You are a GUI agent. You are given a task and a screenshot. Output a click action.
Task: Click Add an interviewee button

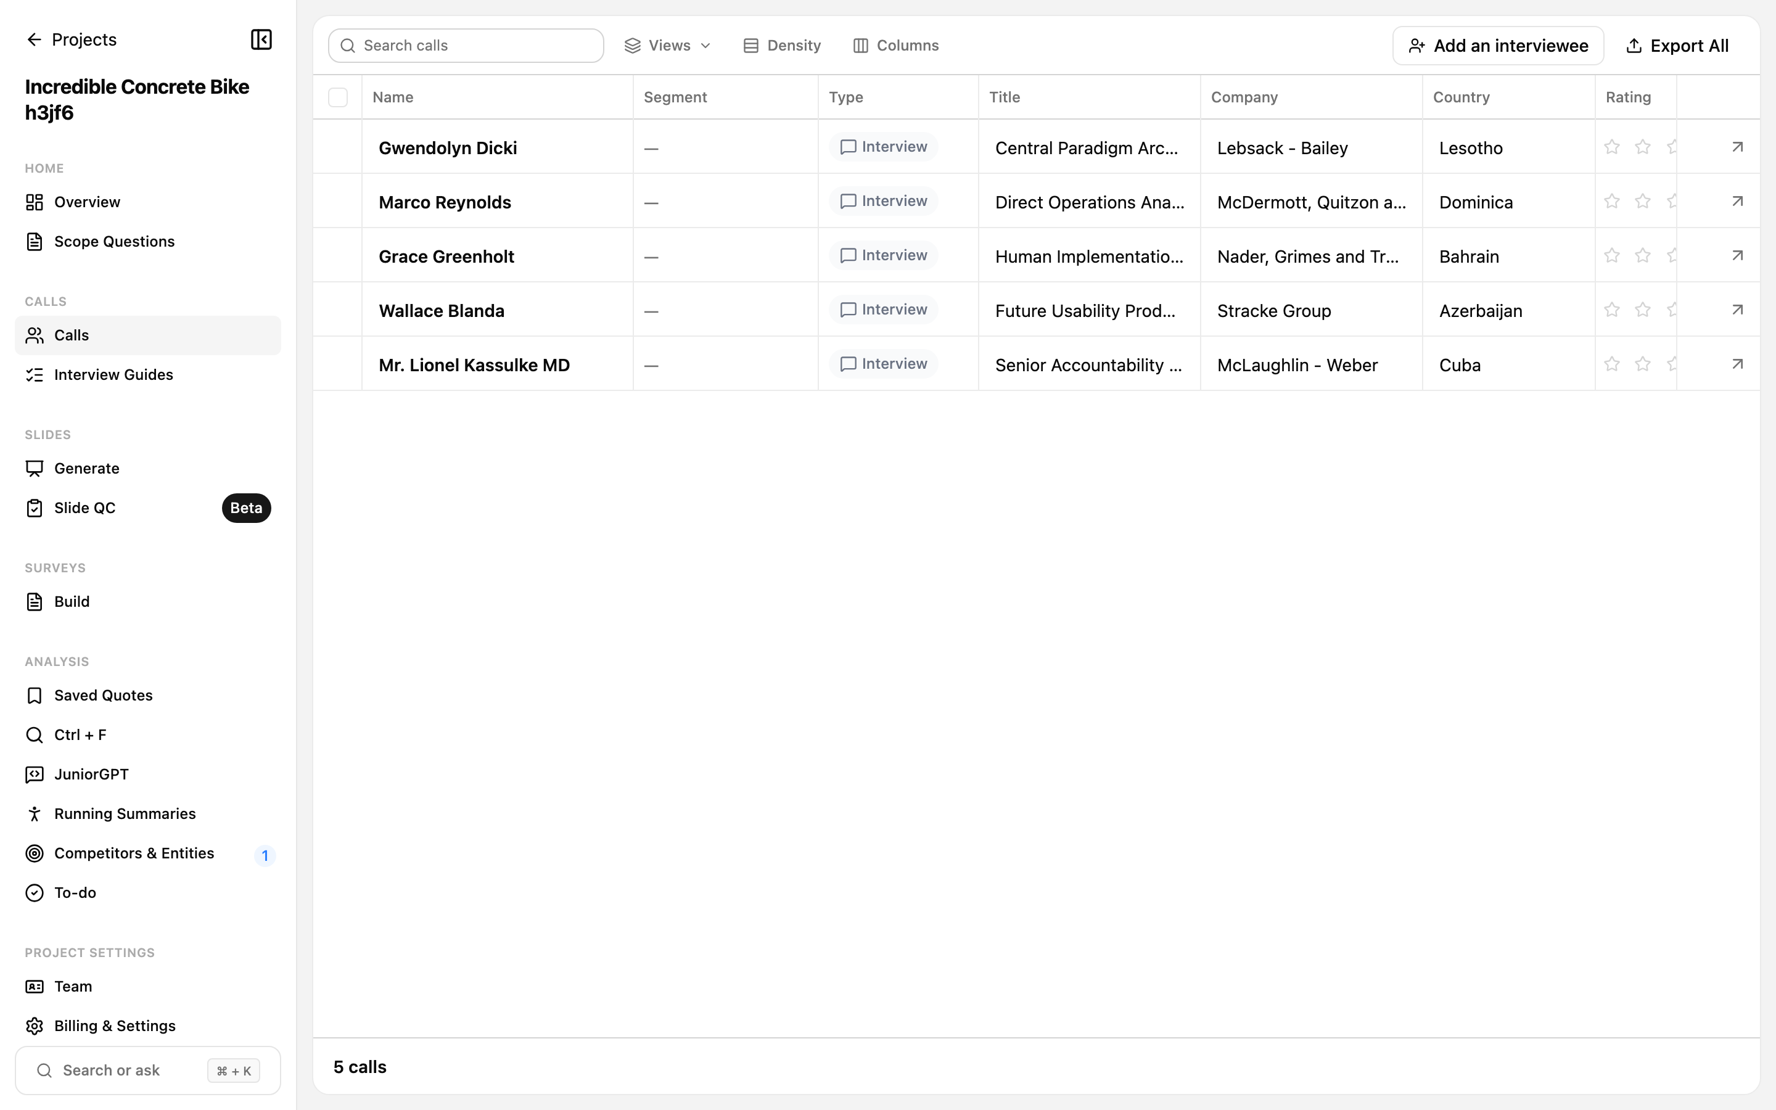pyautogui.click(x=1498, y=46)
